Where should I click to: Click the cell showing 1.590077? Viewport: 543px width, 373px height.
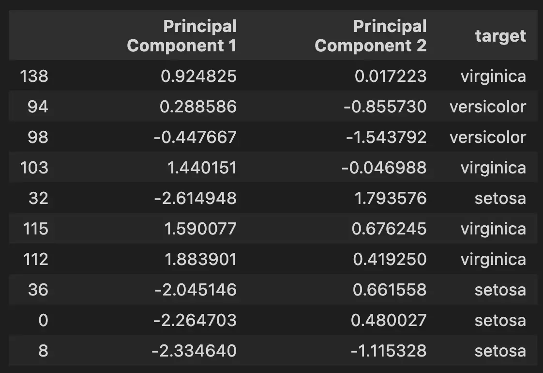click(200, 229)
